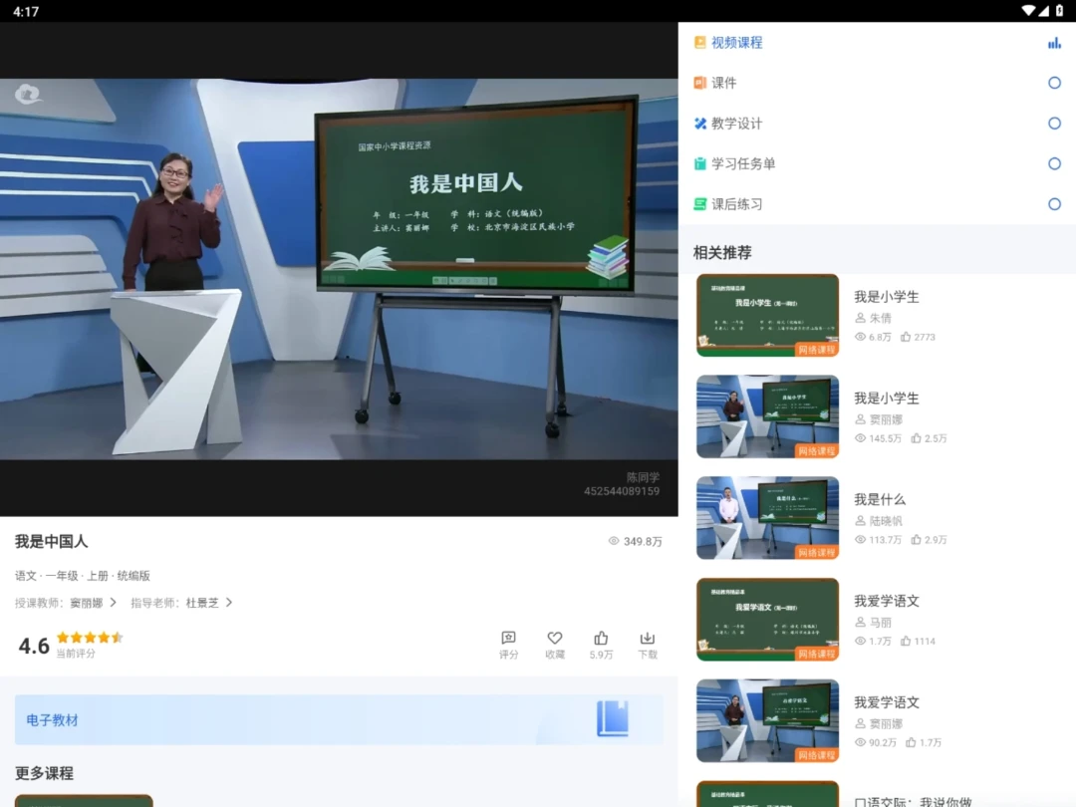Viewport: 1076px width, 807px height.
Task: Open the 视频课程 resource item
Action: pyautogui.click(x=877, y=43)
